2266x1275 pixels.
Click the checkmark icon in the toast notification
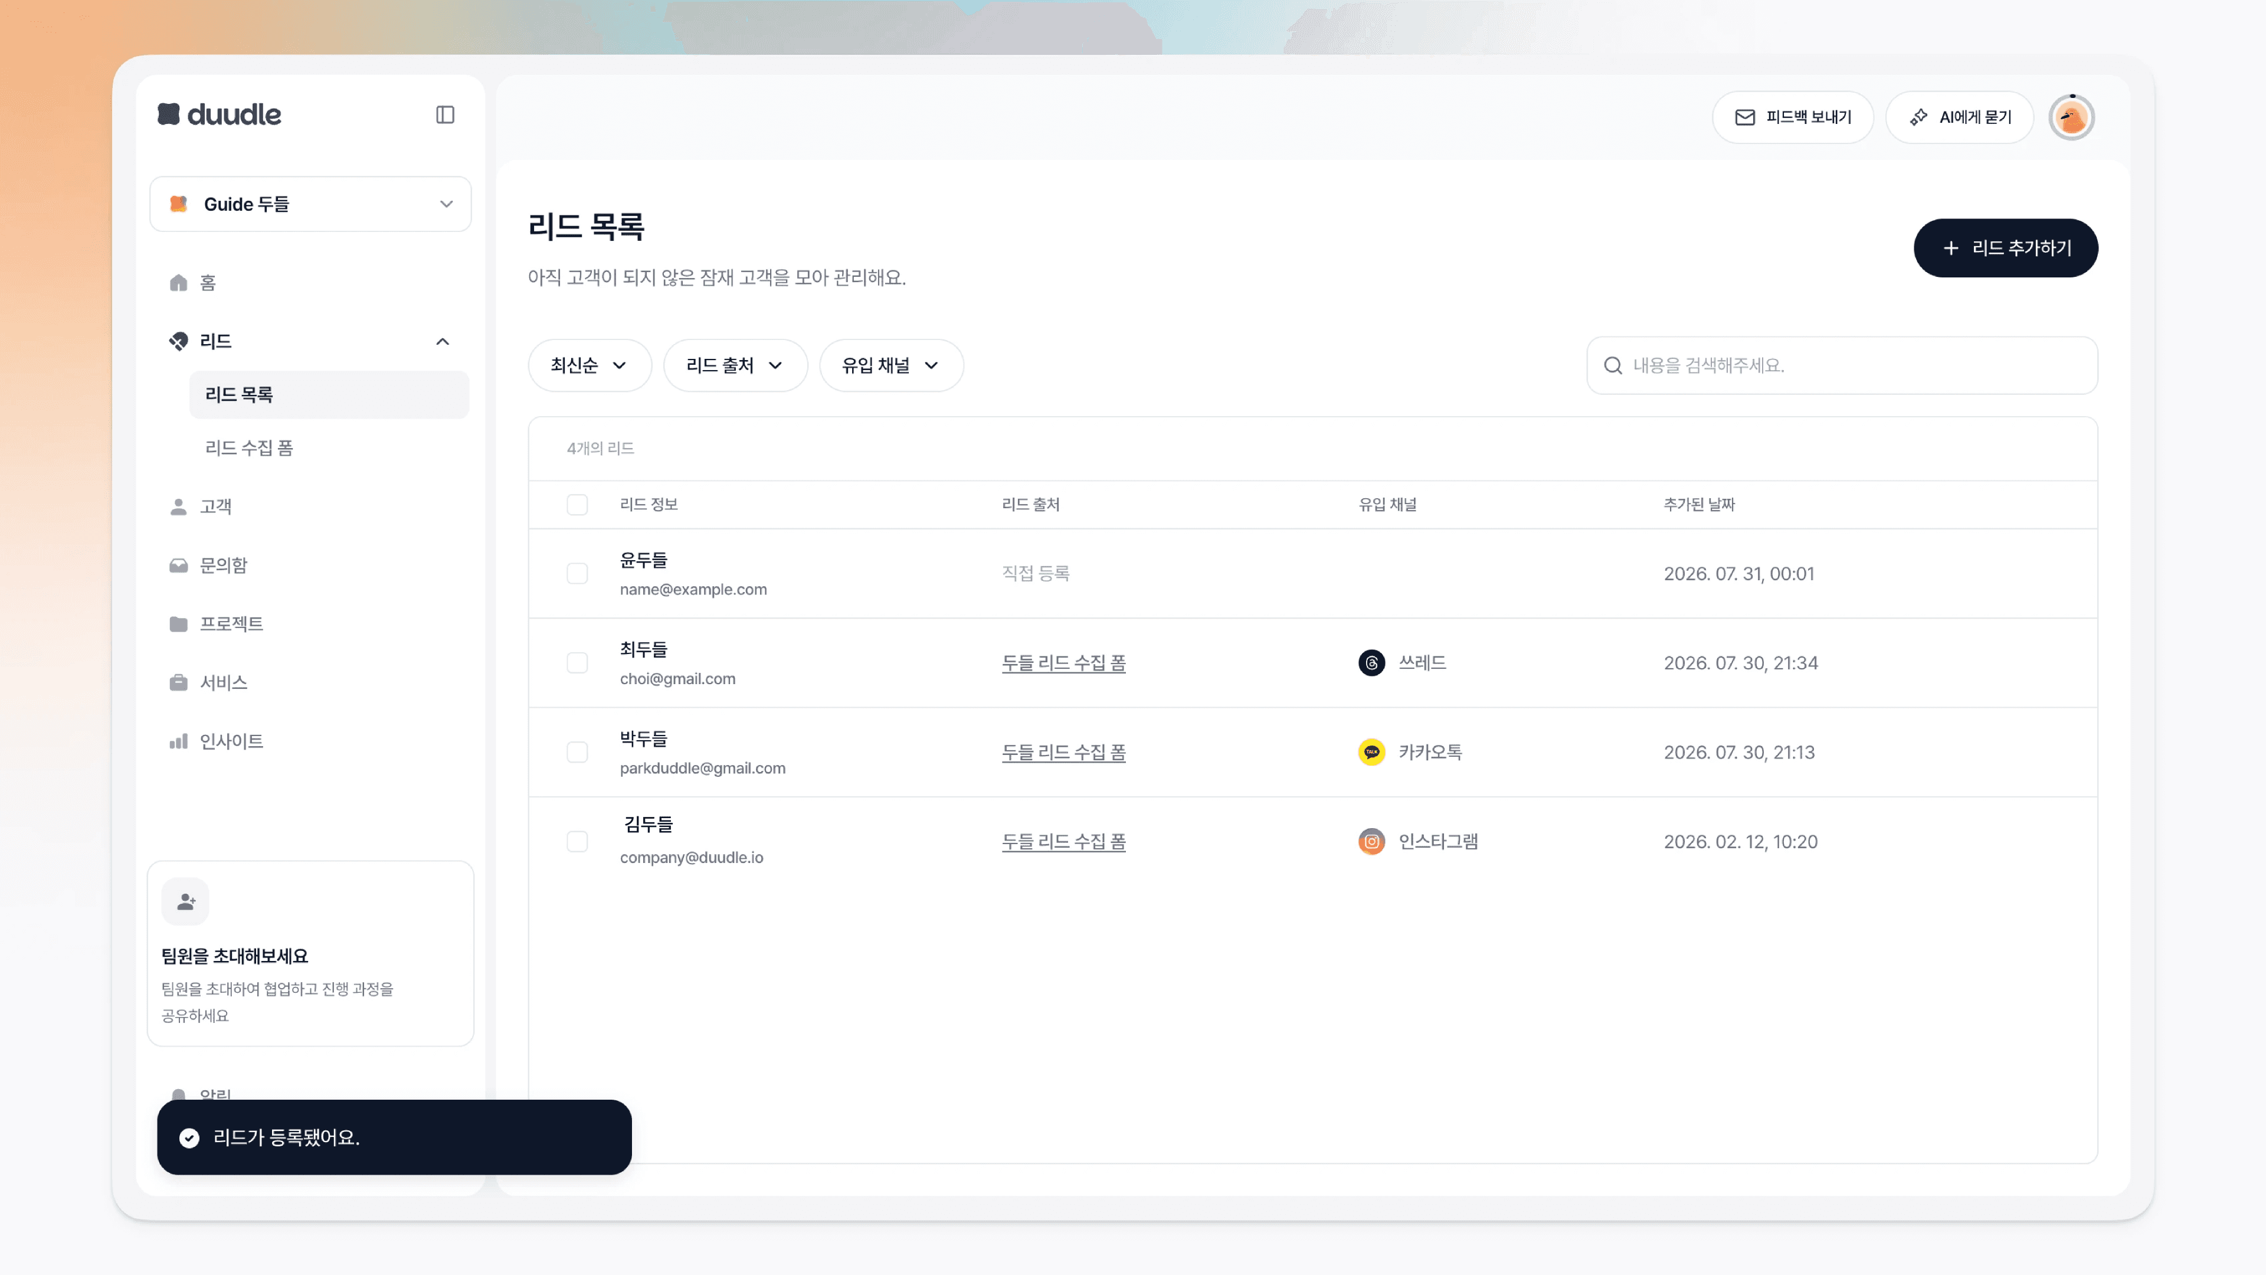point(189,1137)
